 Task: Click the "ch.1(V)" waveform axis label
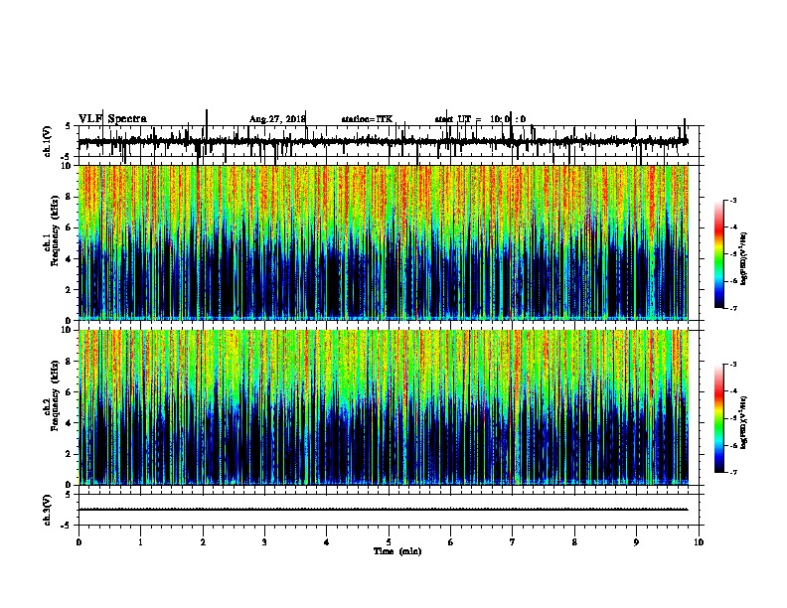pos(48,141)
